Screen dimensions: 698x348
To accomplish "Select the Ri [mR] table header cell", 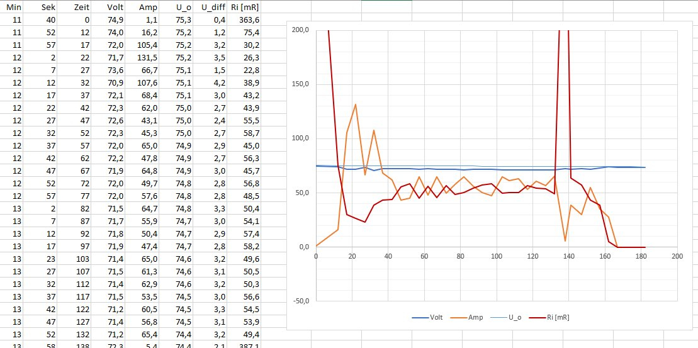I will [x=244, y=8].
